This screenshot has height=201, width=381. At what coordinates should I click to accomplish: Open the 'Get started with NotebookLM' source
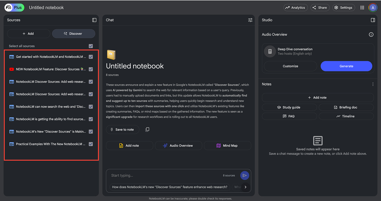[x=51, y=57]
